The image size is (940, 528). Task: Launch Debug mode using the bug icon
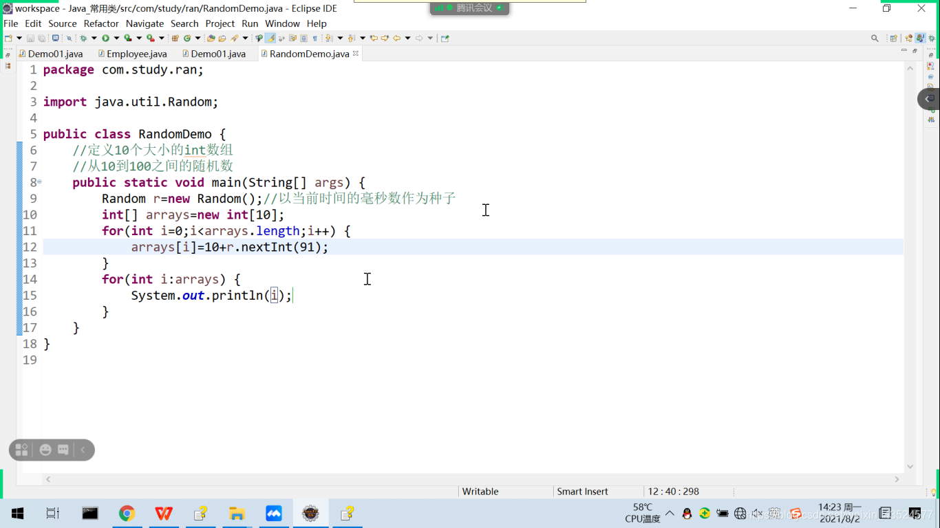pos(83,38)
